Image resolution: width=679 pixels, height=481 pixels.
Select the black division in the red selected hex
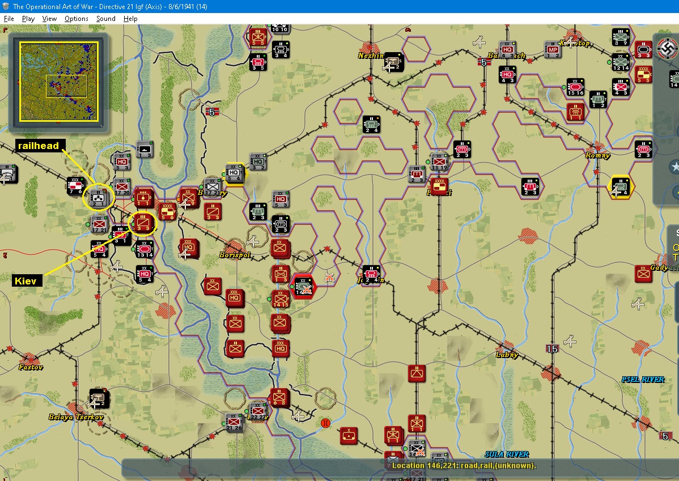tap(303, 286)
